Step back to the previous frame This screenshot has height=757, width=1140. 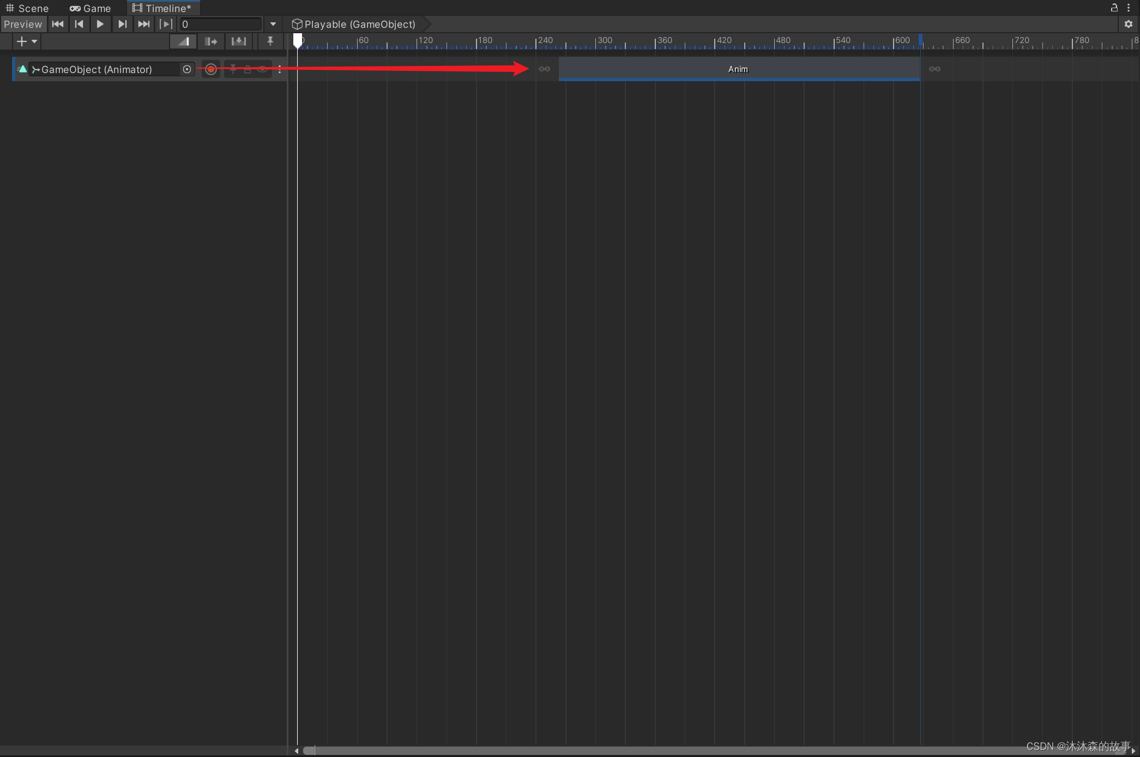[x=79, y=24]
